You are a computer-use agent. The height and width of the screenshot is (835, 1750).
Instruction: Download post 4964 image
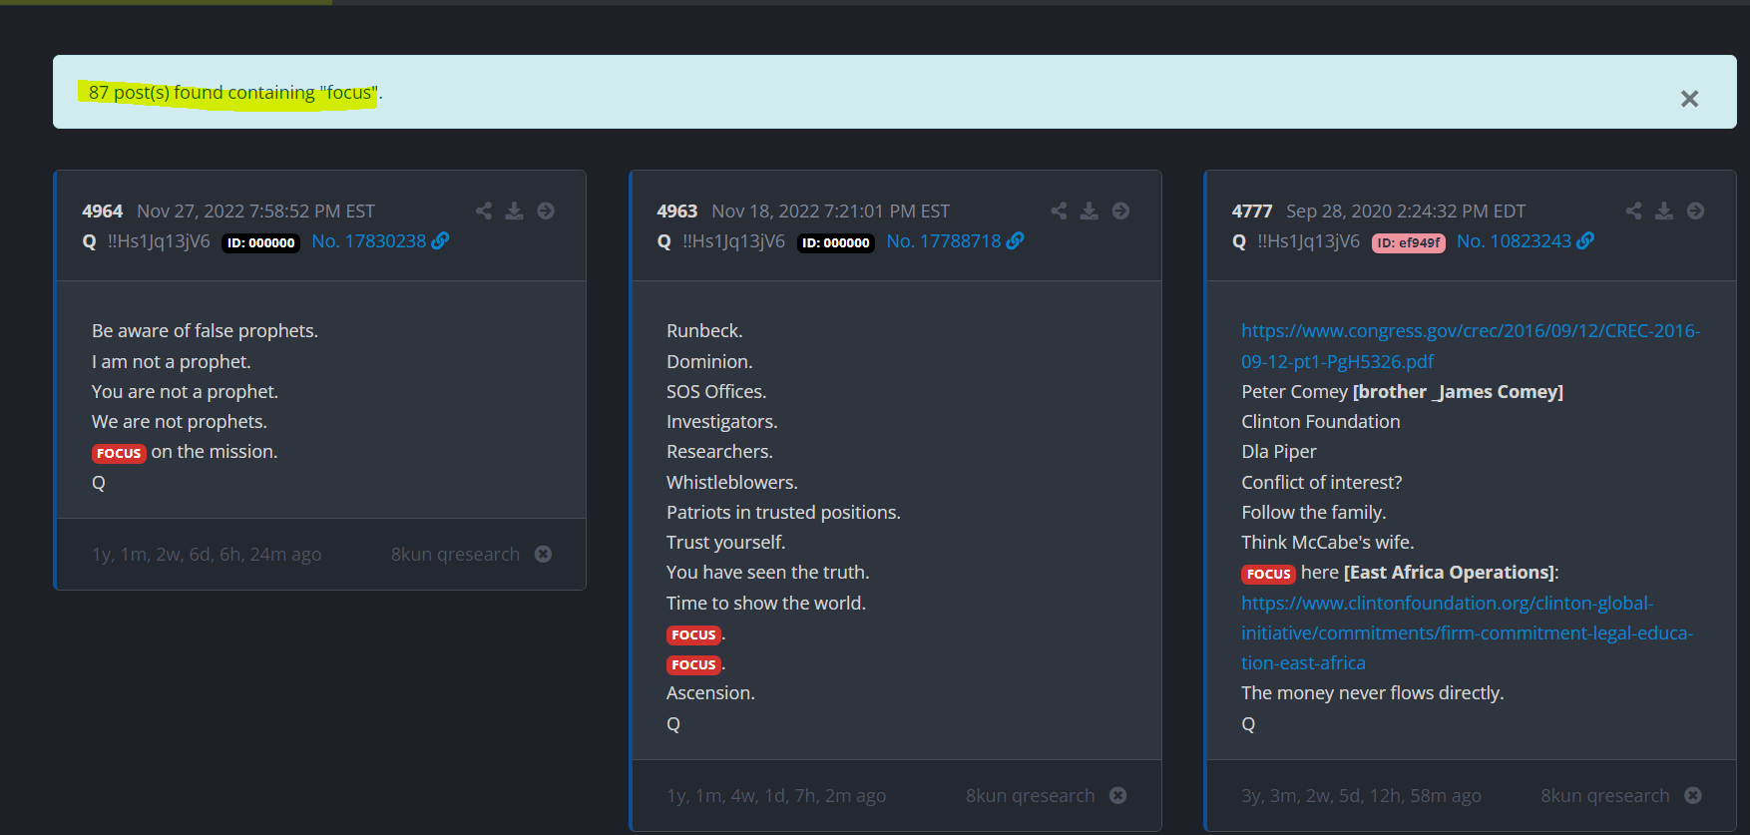(x=514, y=210)
